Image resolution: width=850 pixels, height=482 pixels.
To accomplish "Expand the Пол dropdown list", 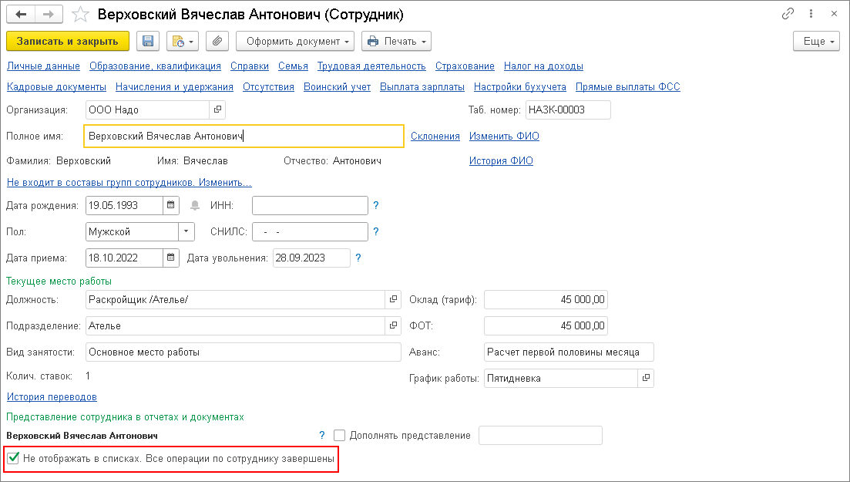I will tap(186, 232).
